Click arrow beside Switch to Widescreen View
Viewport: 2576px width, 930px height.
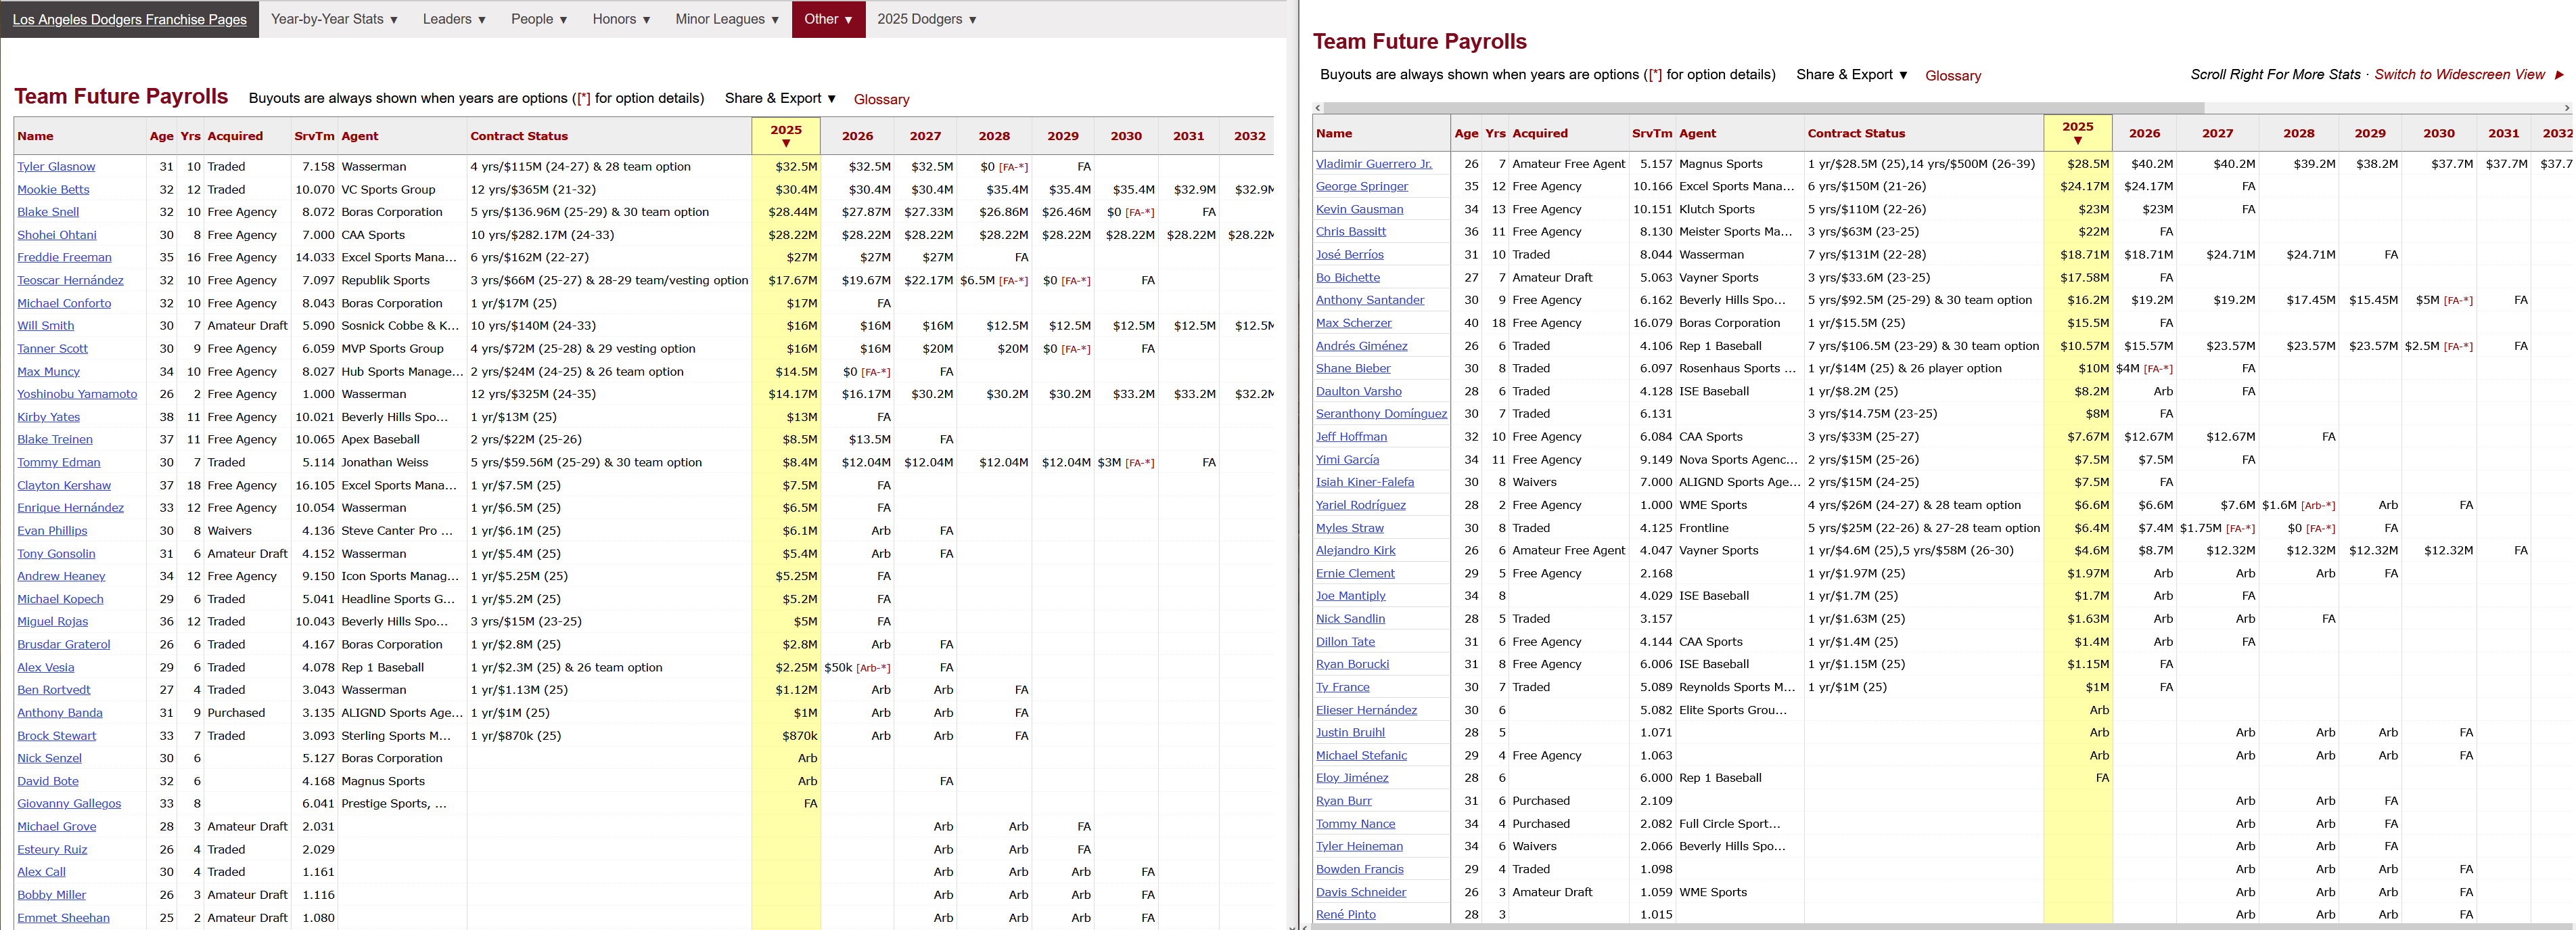pyautogui.click(x=2559, y=75)
